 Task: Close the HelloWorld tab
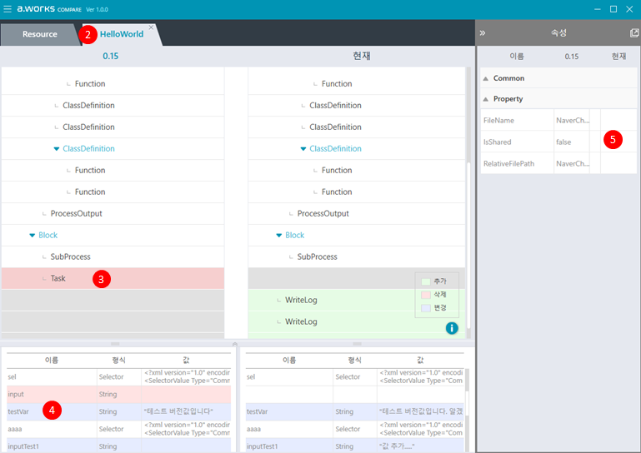tap(151, 27)
